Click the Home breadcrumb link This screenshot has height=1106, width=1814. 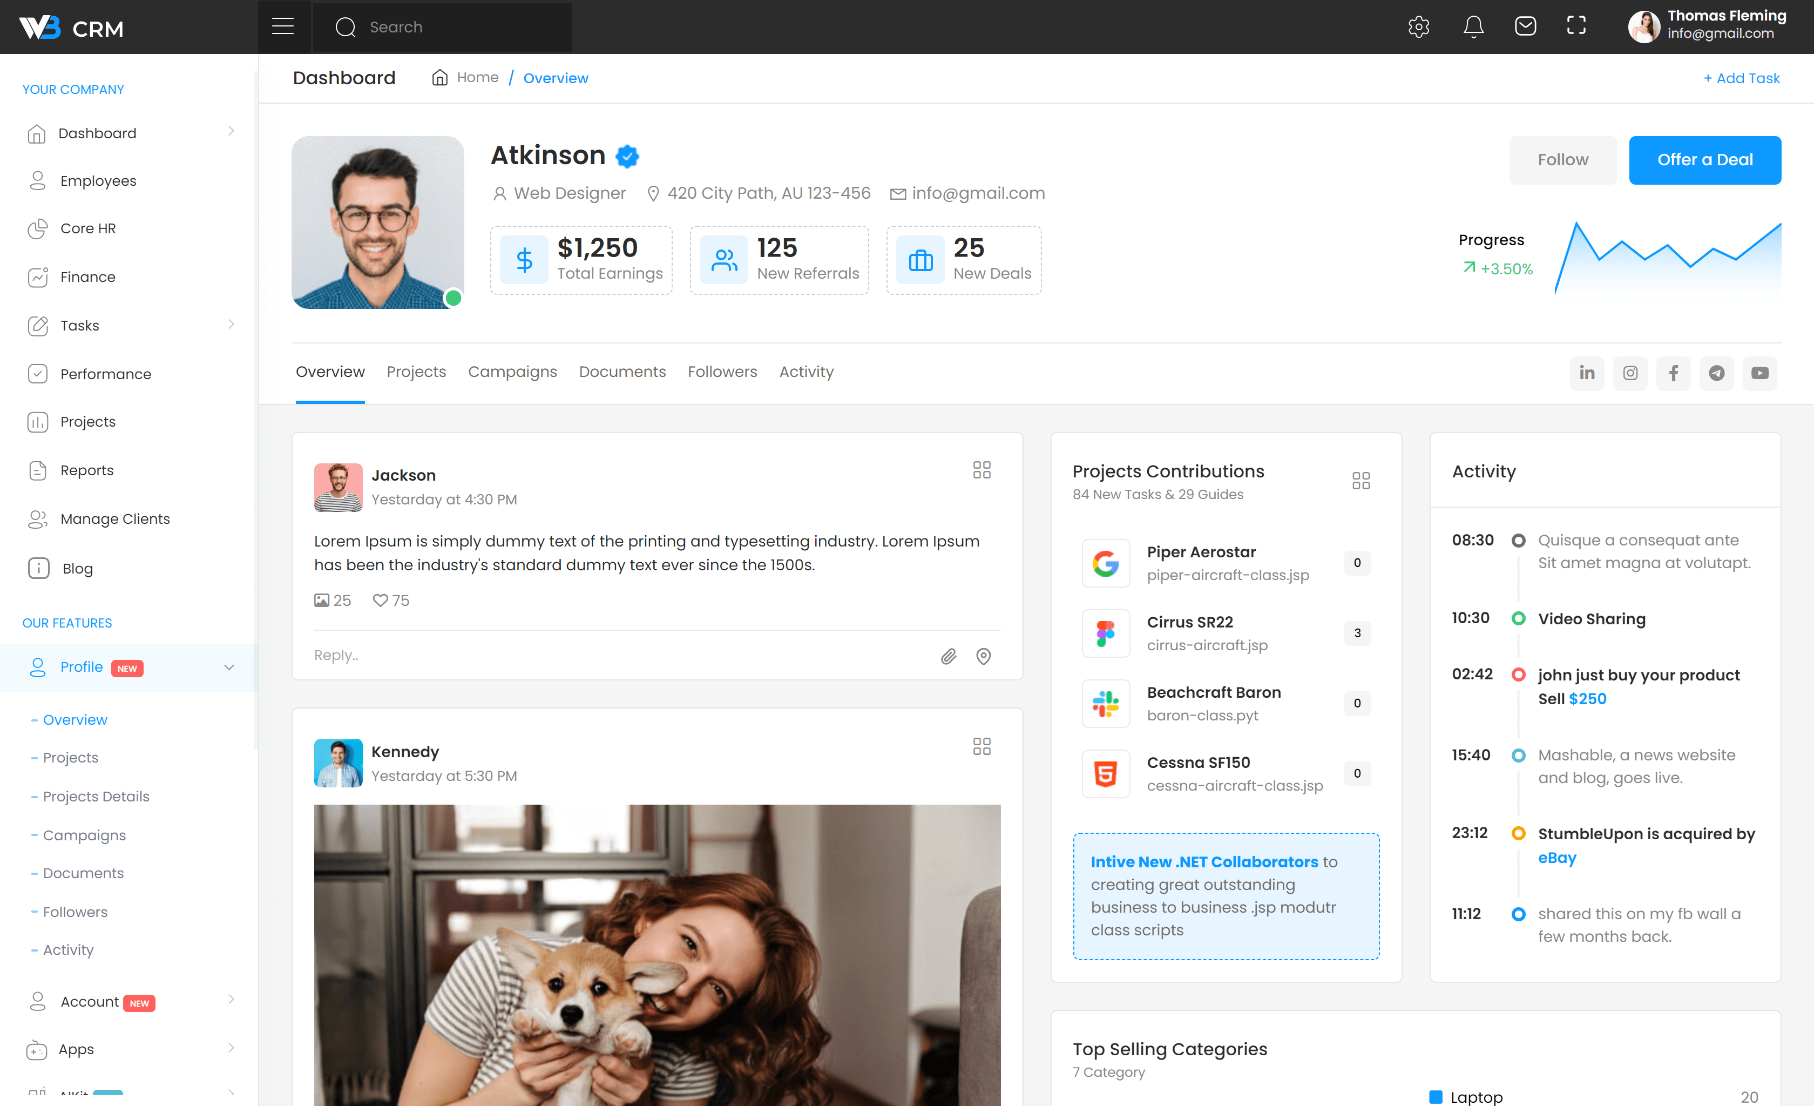478,77
